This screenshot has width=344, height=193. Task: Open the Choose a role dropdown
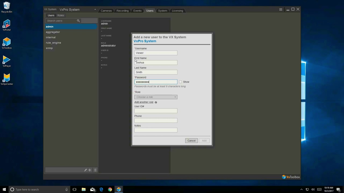click(156, 97)
